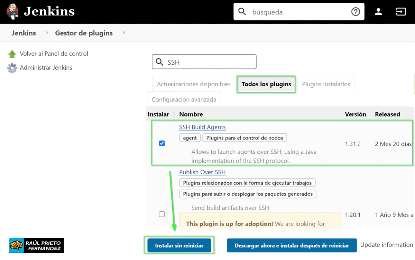Switch to Plugins instalados tab
Image resolution: width=415 pixels, height=260 pixels.
[326, 84]
